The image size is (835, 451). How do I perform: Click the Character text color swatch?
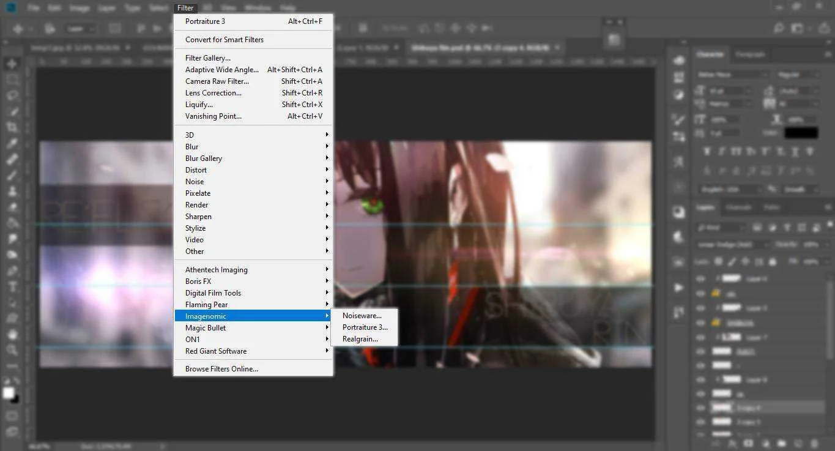pyautogui.click(x=801, y=133)
